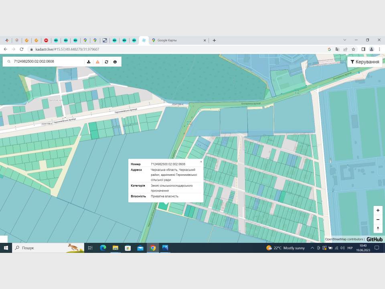This screenshot has width=385, height=289.
Task: Click the kadastr.live URL in address bar
Action: 67,49
